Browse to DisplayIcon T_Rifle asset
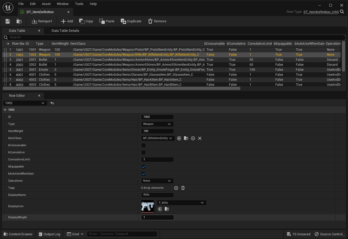 pos(167,209)
